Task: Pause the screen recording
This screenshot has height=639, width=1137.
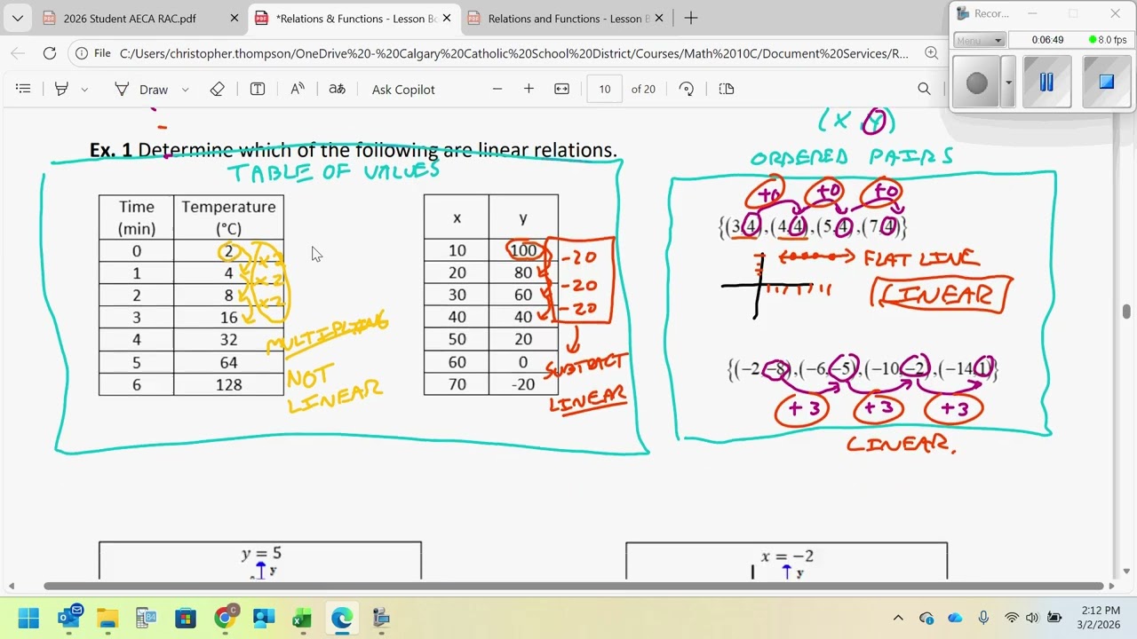Action: click(1046, 83)
